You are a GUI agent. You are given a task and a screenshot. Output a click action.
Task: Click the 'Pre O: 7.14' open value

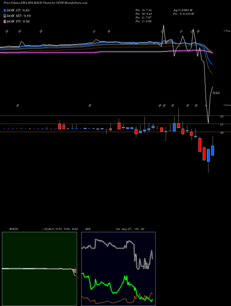tap(144, 10)
